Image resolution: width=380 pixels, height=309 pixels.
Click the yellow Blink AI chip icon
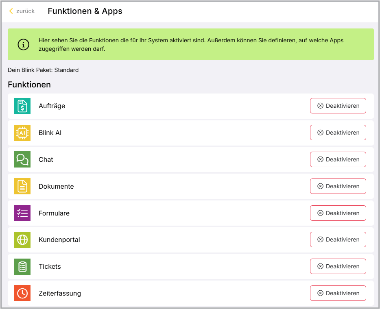22,133
